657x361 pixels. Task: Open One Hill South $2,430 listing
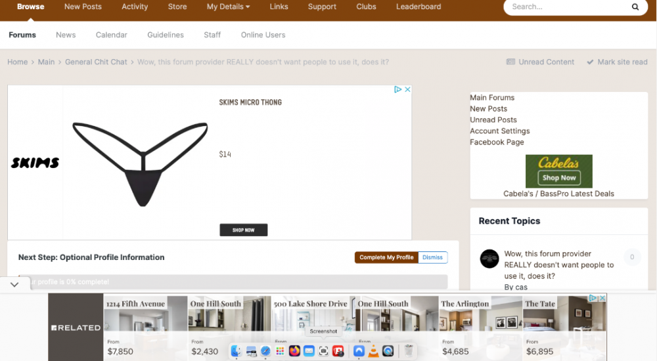(229, 327)
